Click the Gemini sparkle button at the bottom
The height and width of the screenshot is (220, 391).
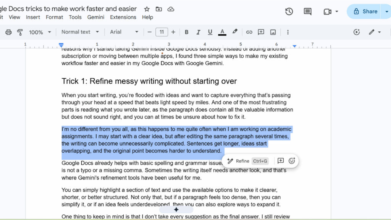pos(176,210)
